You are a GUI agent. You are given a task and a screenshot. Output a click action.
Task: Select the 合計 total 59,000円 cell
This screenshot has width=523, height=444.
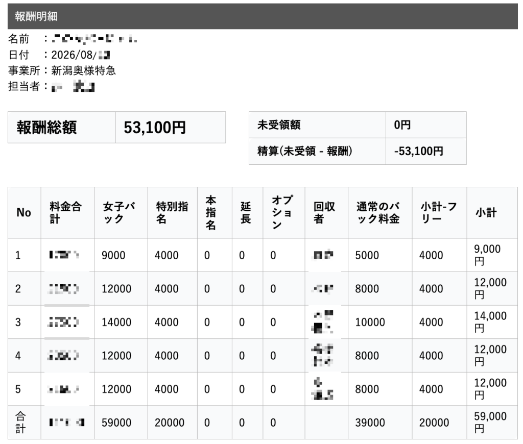click(x=492, y=423)
